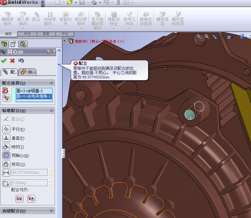This screenshot has width=251, height=218.
Task: Choose the 平行(R) parallel mate
Action: pos(14,129)
